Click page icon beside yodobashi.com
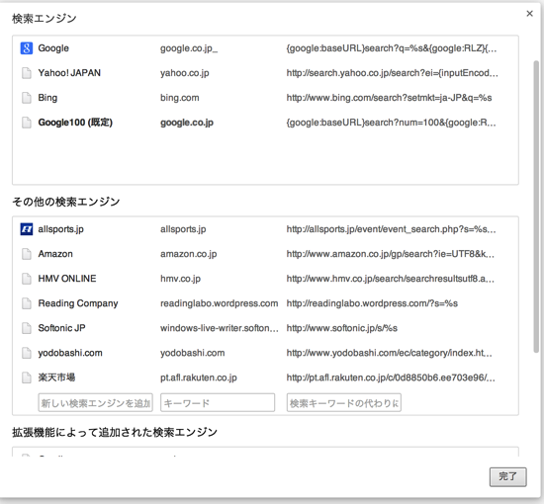Viewport: 544px width, 504px height. (27, 353)
